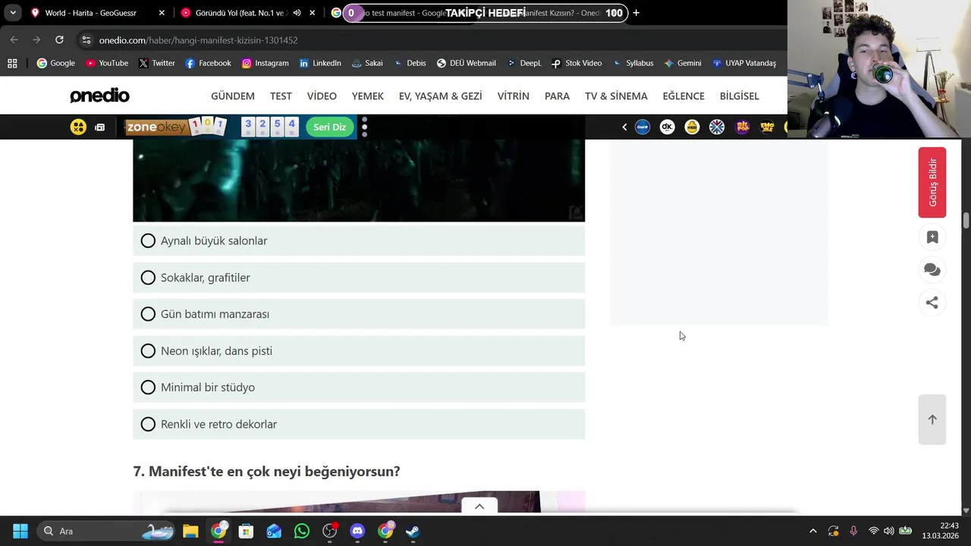Screen dimensions: 971x546
Task: Click the red Görüş Bildir feedback button
Action: point(932,183)
